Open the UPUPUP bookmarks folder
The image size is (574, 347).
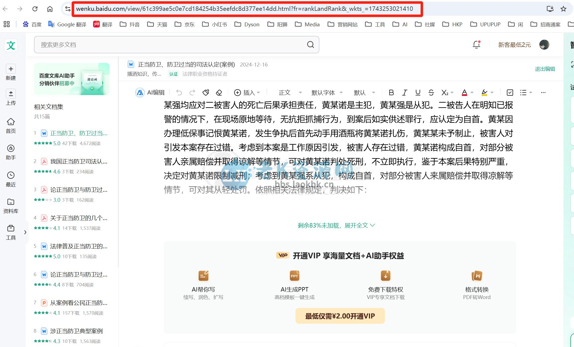point(485,24)
